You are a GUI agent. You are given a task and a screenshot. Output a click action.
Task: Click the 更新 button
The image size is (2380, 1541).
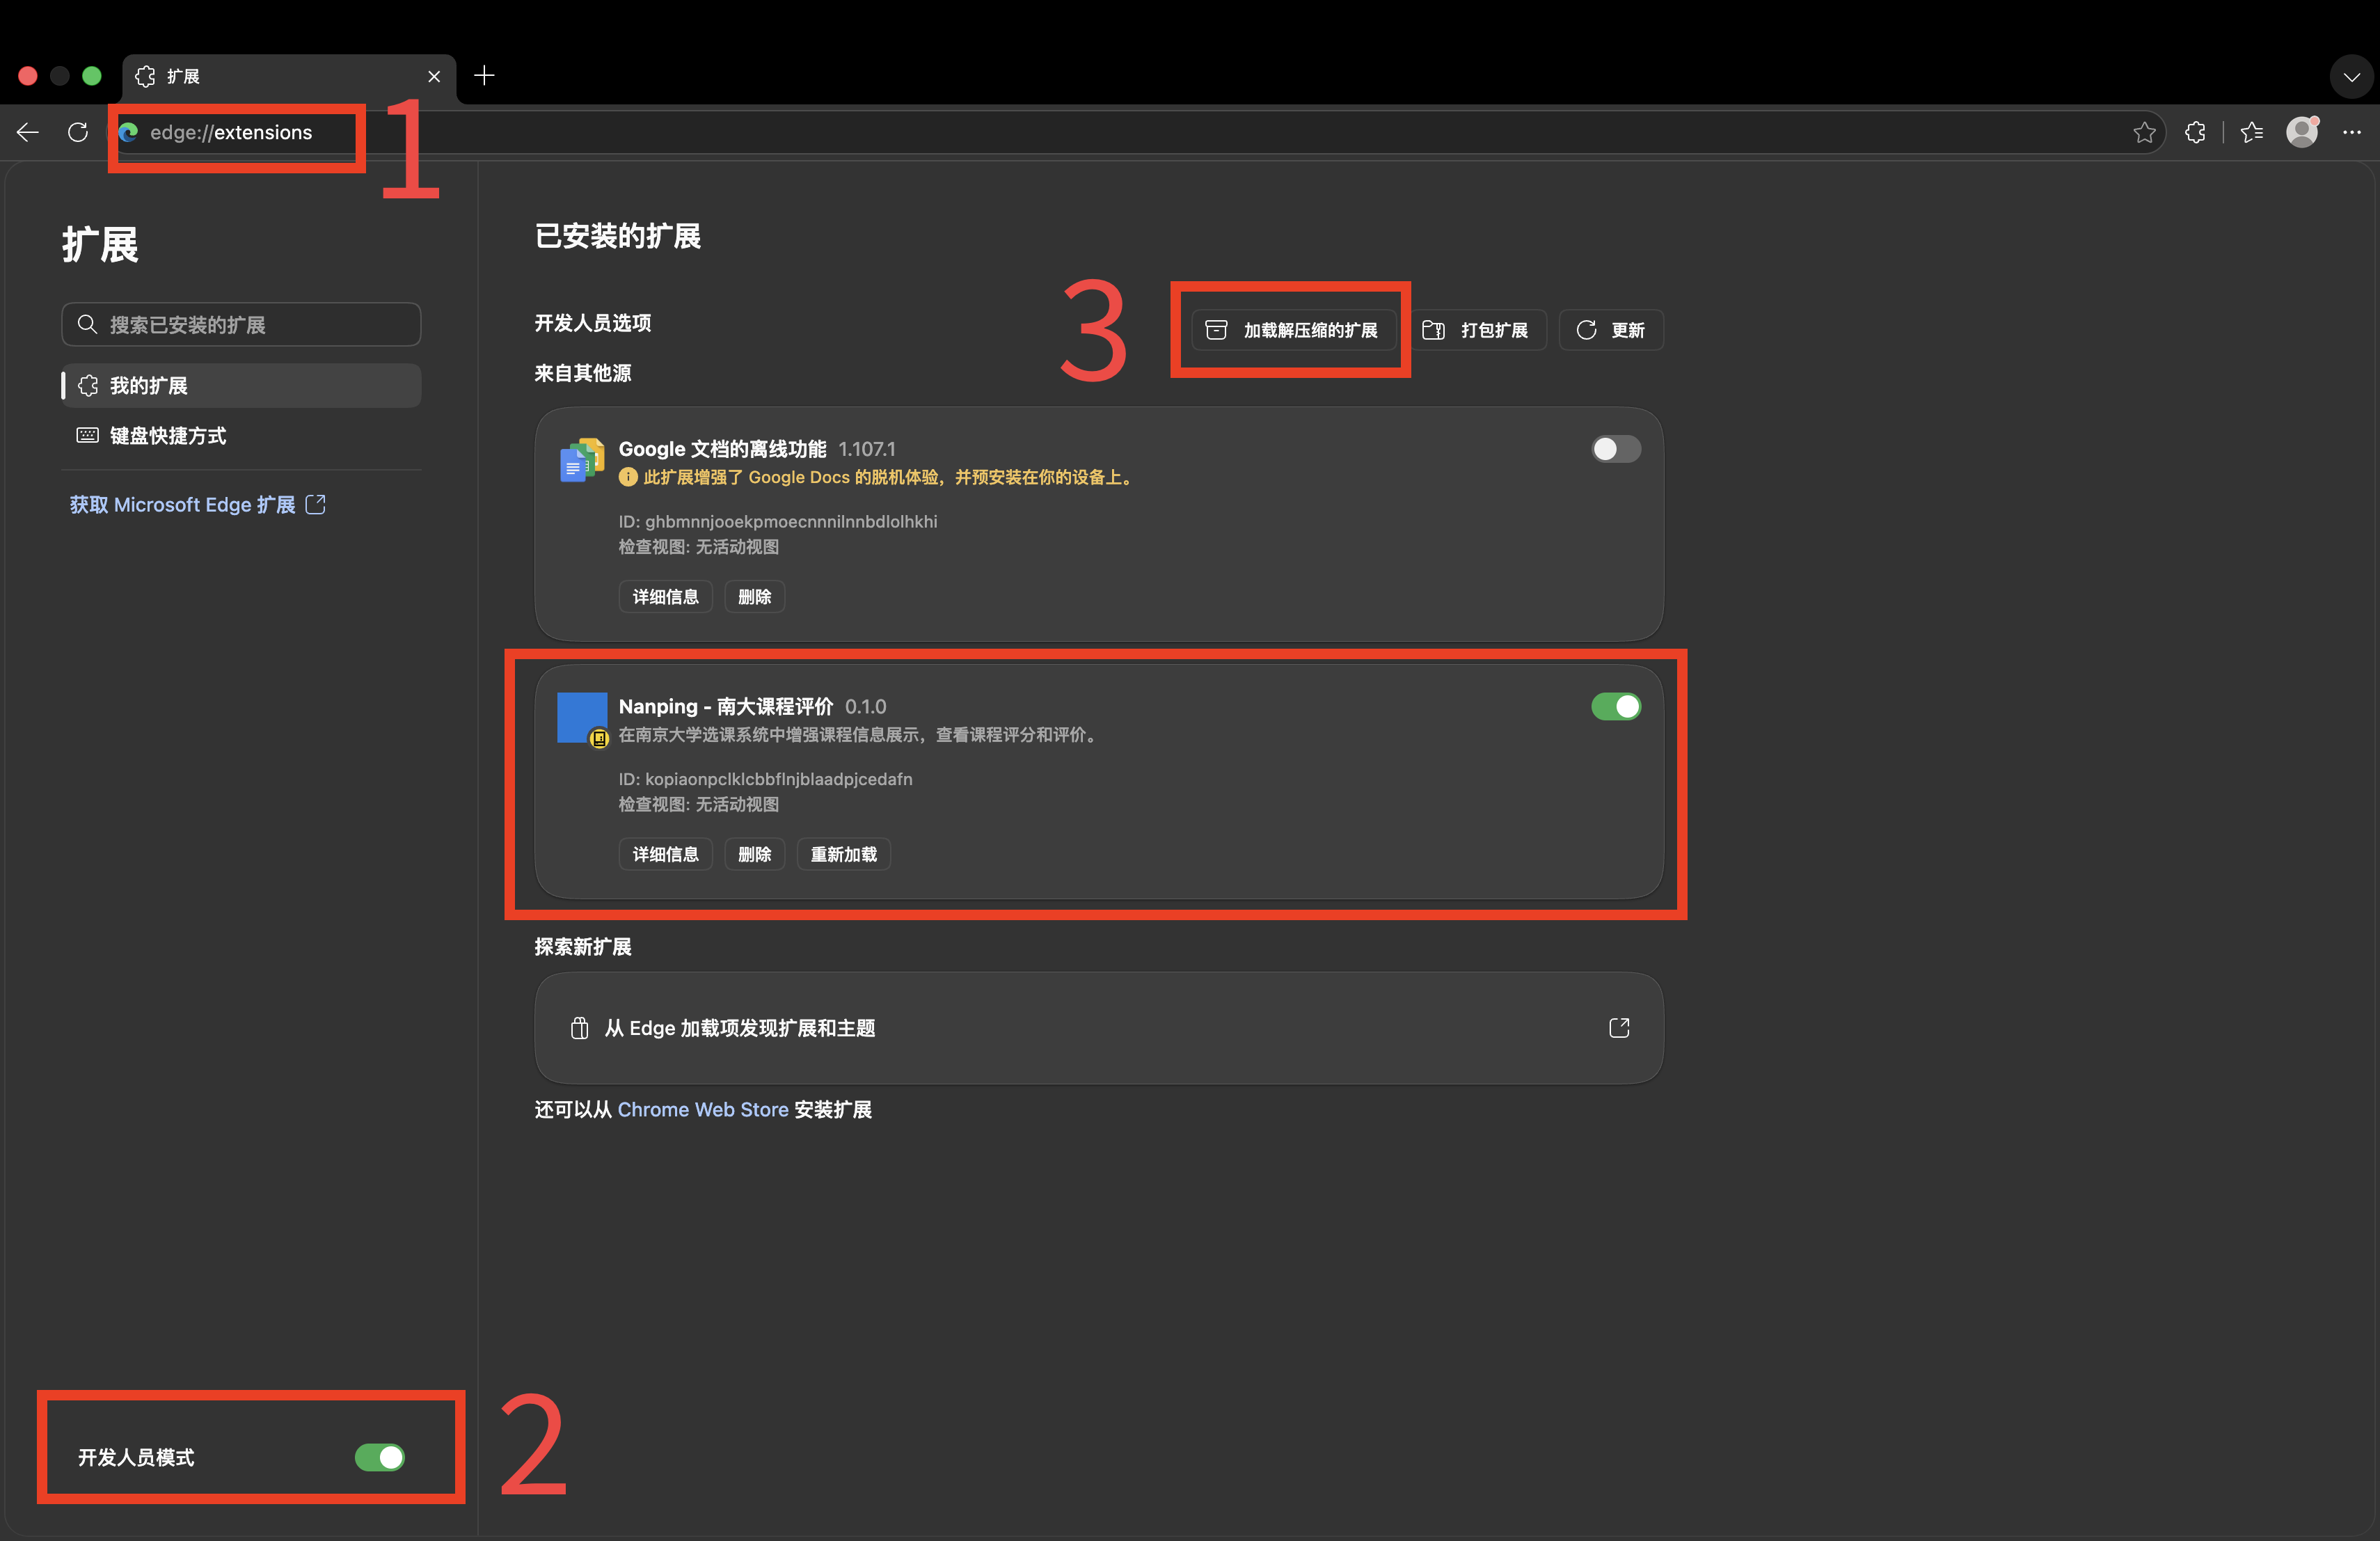coord(1611,330)
